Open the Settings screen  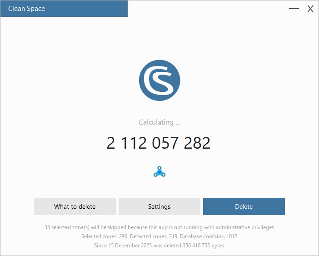tap(159, 206)
